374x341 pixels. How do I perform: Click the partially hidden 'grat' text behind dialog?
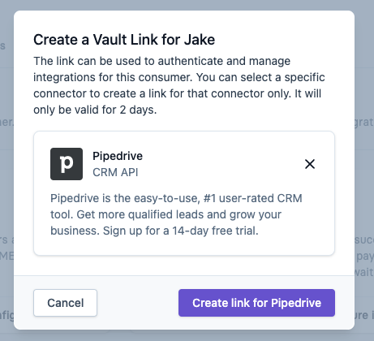click(x=364, y=123)
